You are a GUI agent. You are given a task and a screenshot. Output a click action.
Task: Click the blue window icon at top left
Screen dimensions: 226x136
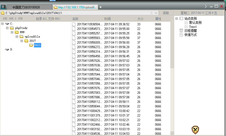(3, 7)
